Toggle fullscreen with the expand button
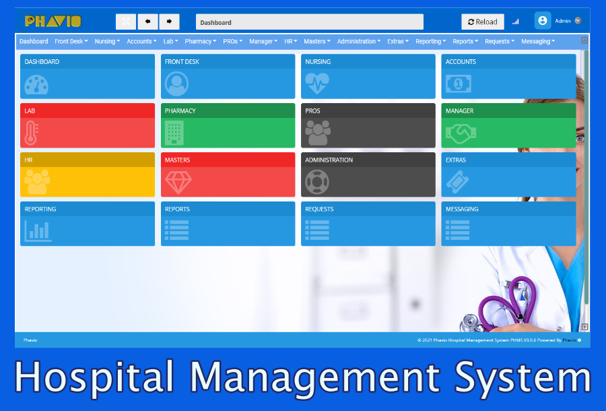 126,22
